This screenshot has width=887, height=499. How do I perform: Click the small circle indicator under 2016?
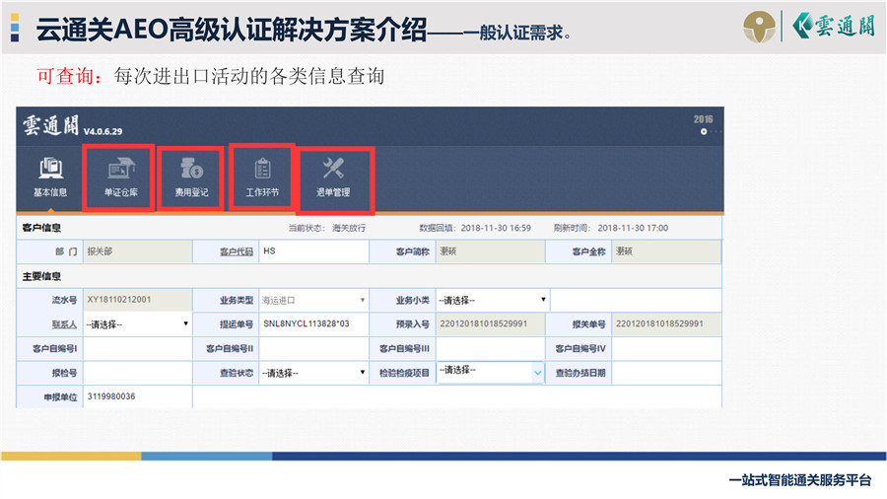(704, 132)
